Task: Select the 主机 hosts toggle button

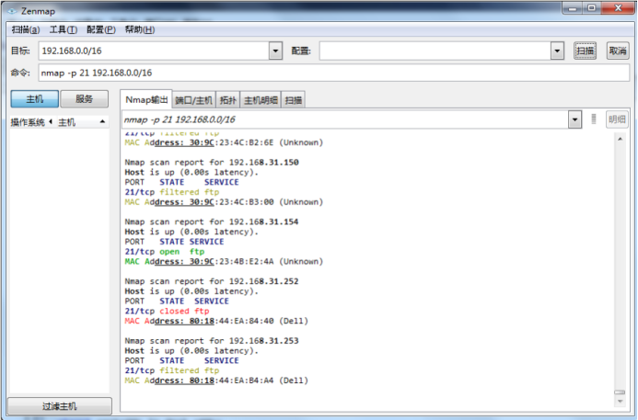Action: pyautogui.click(x=35, y=98)
